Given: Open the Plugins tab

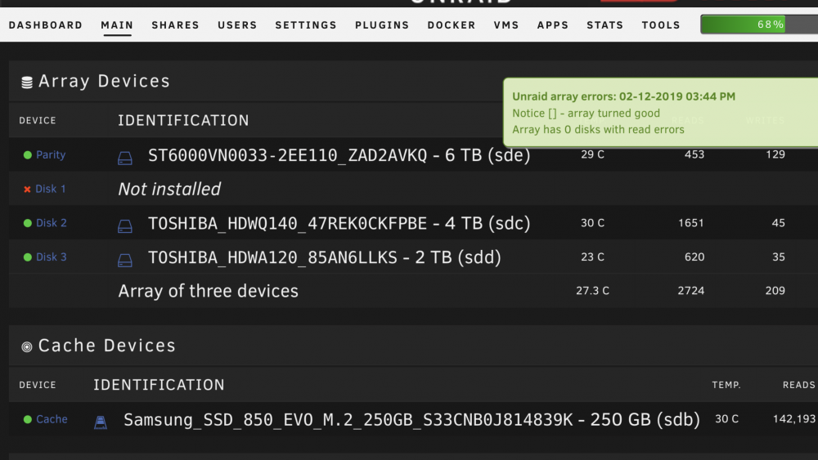Looking at the screenshot, I should point(382,25).
